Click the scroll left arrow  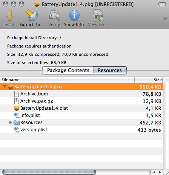pos(154,172)
